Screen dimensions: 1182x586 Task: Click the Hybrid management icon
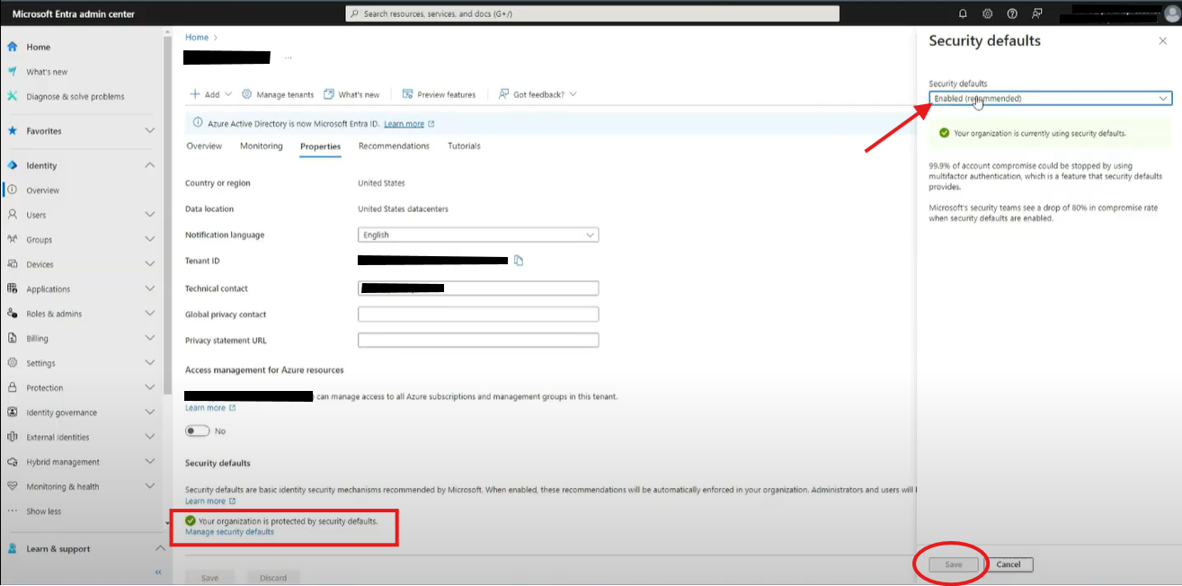(13, 462)
